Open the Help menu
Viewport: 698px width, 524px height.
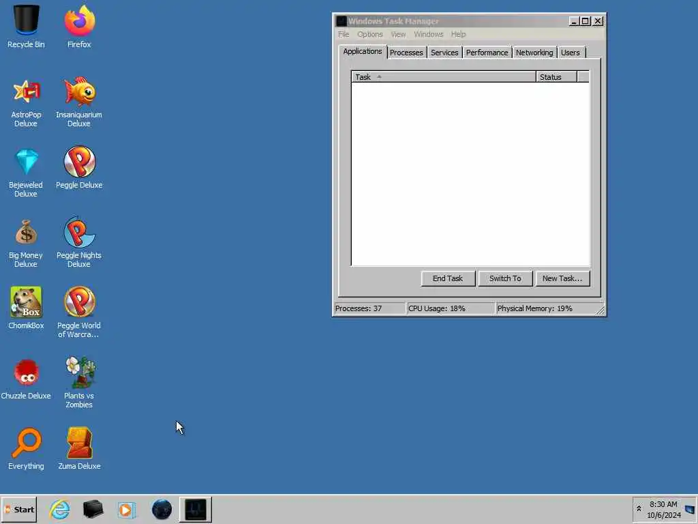[x=458, y=34]
